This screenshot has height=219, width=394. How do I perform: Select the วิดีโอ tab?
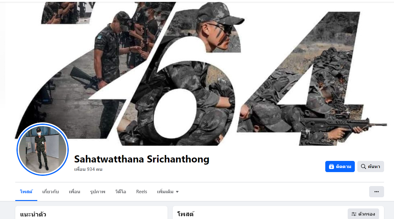tap(120, 192)
